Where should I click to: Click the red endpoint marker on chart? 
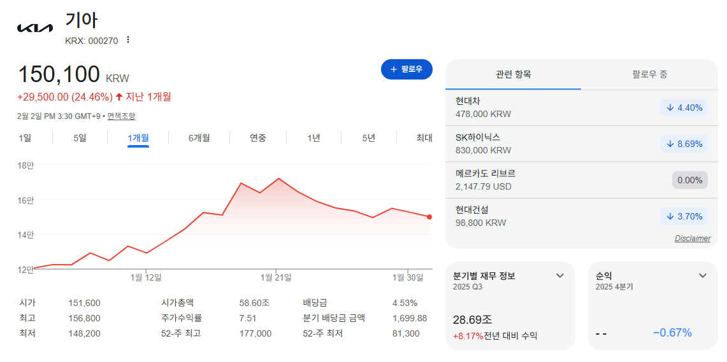(x=429, y=217)
